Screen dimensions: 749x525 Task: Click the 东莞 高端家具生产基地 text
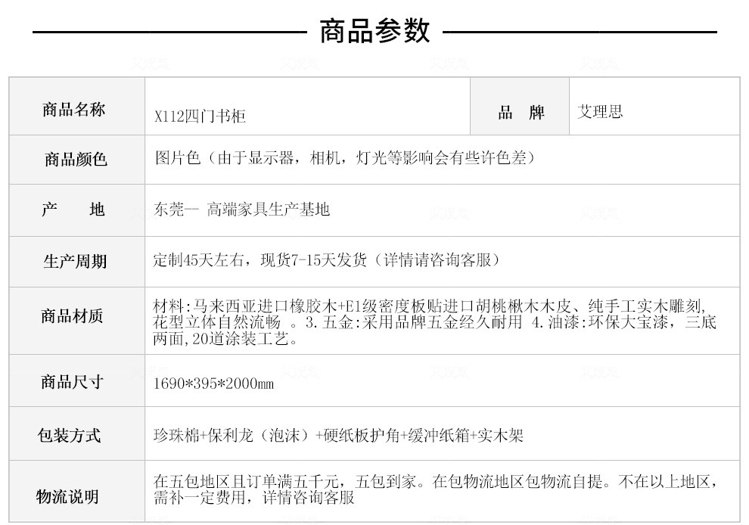pyautogui.click(x=241, y=210)
